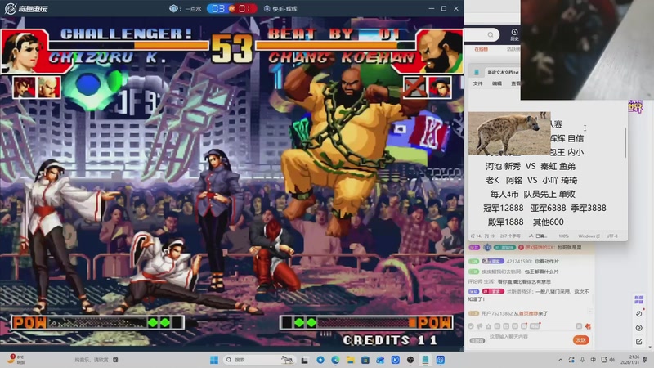Open Microsoft Store from the taskbar
Viewport: 654px width, 368px height.
coord(365,360)
